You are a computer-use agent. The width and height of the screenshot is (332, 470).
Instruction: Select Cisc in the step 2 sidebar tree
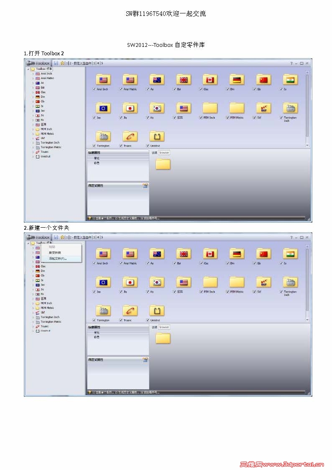[43, 266]
